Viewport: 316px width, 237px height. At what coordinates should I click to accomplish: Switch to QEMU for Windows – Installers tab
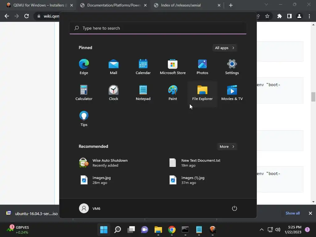coord(38,5)
